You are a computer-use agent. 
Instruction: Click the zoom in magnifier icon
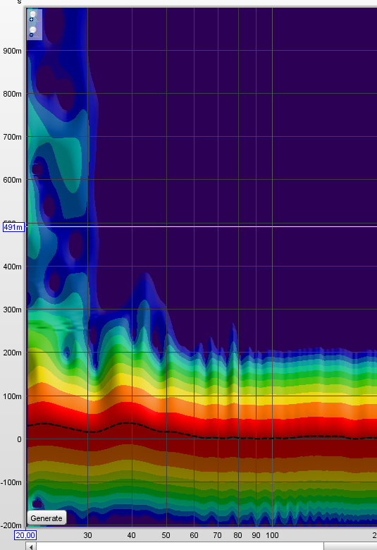pyautogui.click(x=34, y=16)
